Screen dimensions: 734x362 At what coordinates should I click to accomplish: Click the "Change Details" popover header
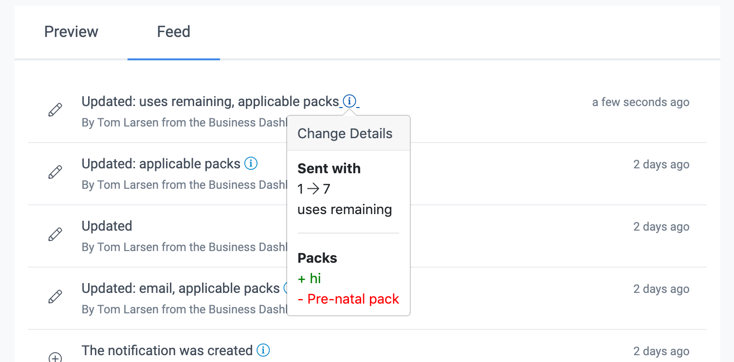pos(345,134)
